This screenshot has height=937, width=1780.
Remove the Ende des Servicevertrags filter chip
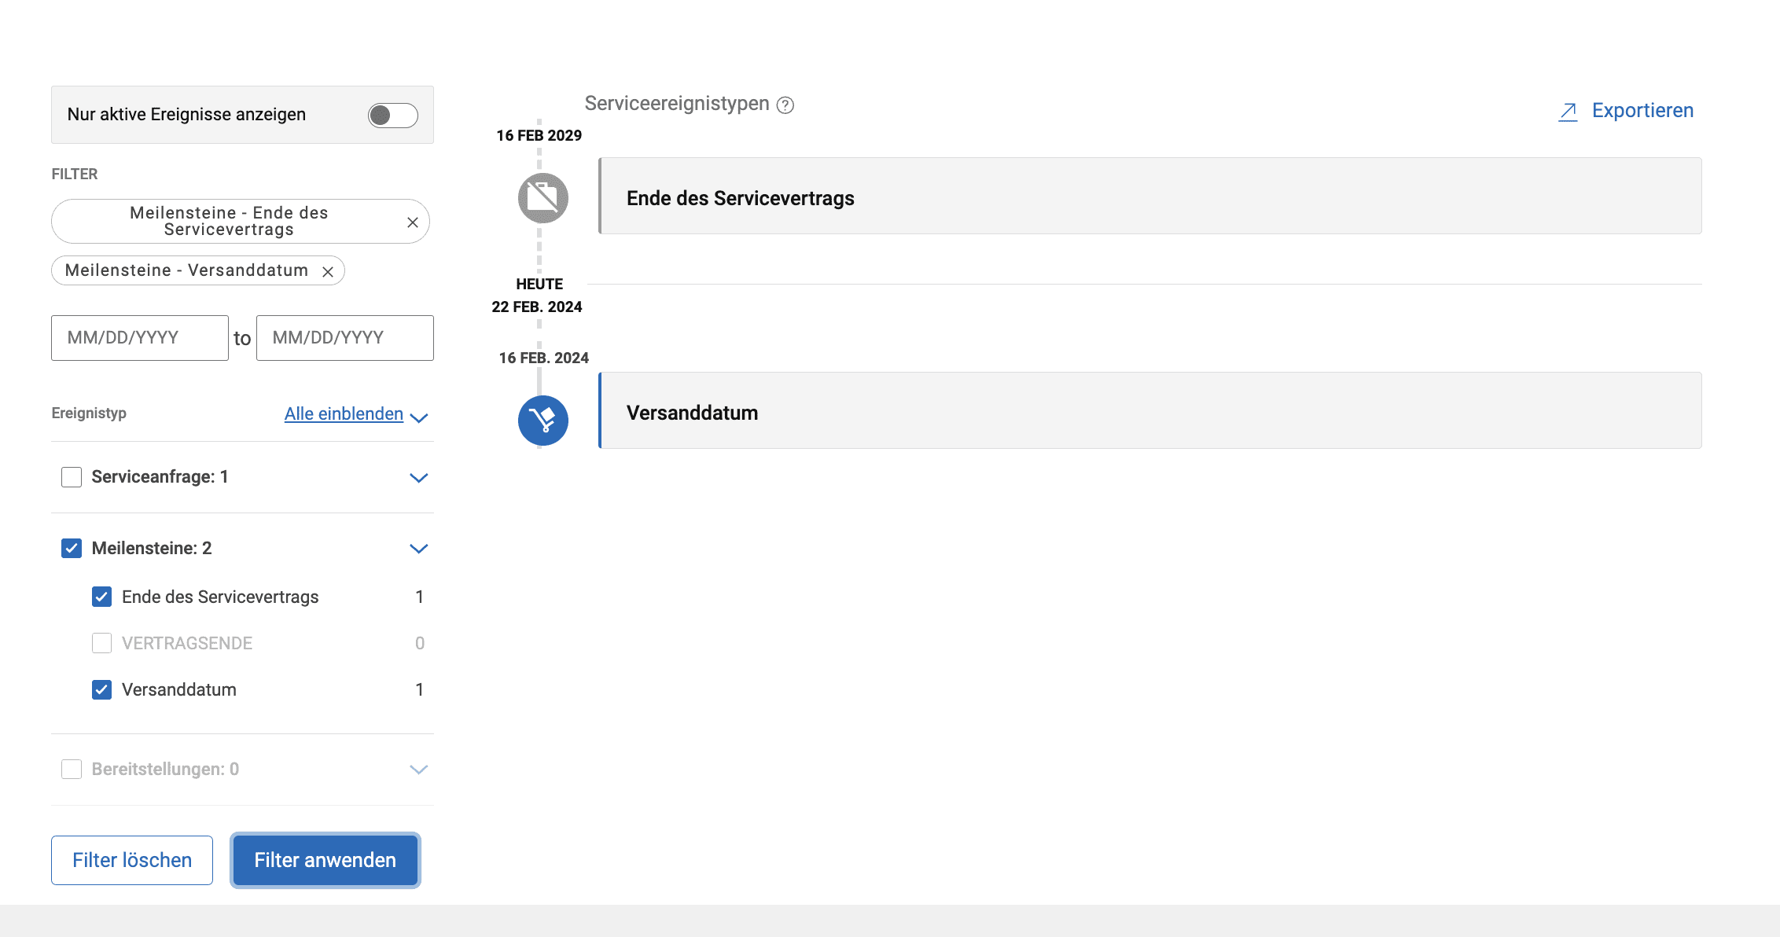412,222
